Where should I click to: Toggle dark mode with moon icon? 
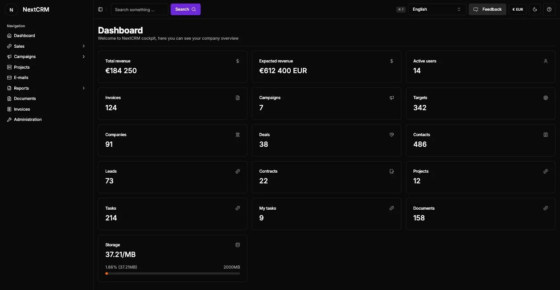[x=535, y=9]
